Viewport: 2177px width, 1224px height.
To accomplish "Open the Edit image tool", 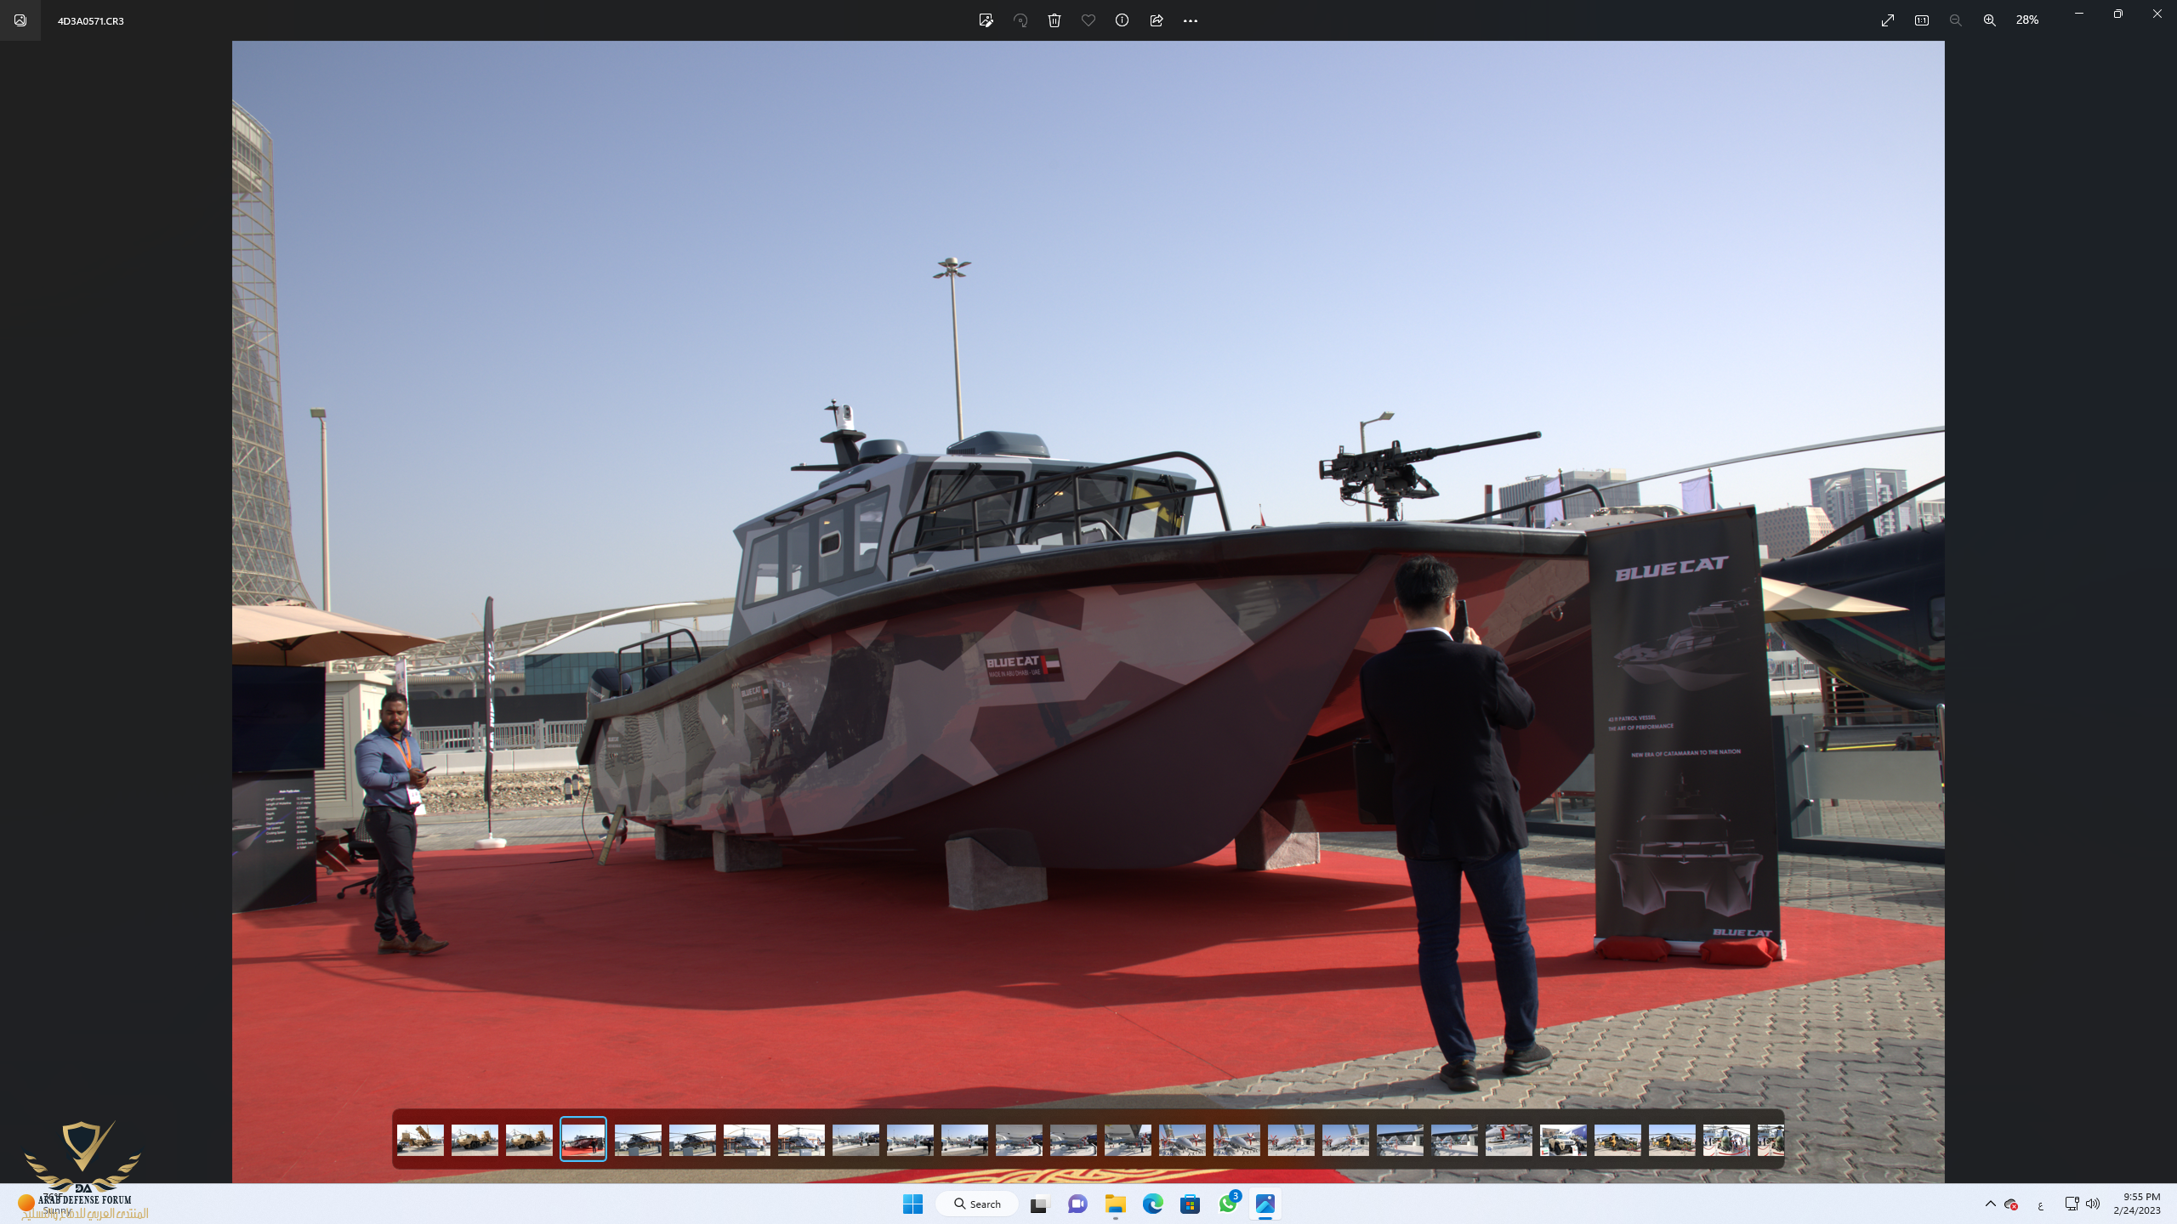I will pos(986,20).
